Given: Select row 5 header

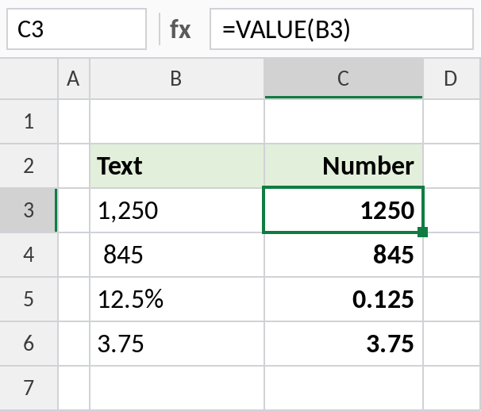Looking at the screenshot, I should coord(29,299).
